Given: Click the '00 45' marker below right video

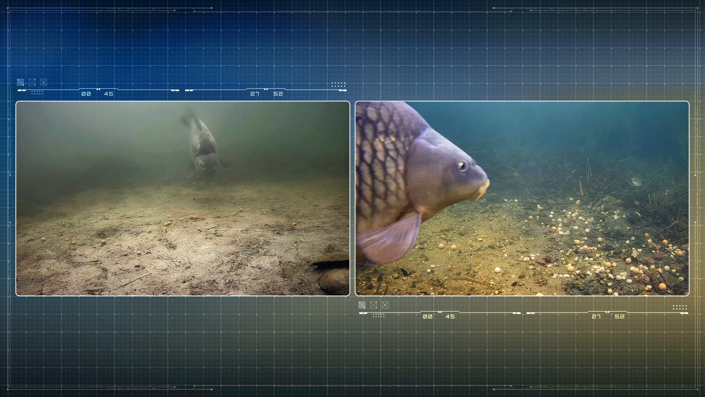Looking at the screenshot, I should pos(439,316).
